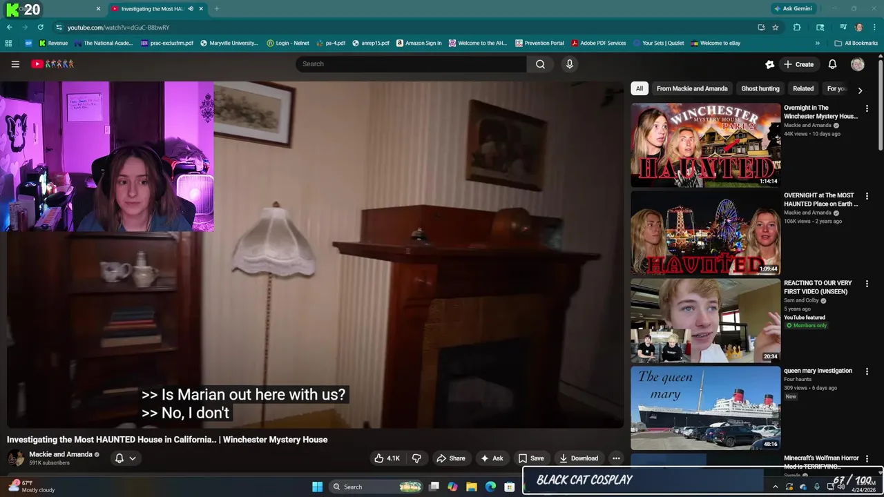Viewport: 884px width, 497px height.
Task: Open options for REACTING TO OUR FIRST VIDEO
Action: click(x=867, y=284)
